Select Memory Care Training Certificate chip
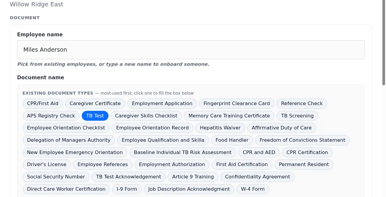This screenshot has height=197, width=386. click(229, 116)
